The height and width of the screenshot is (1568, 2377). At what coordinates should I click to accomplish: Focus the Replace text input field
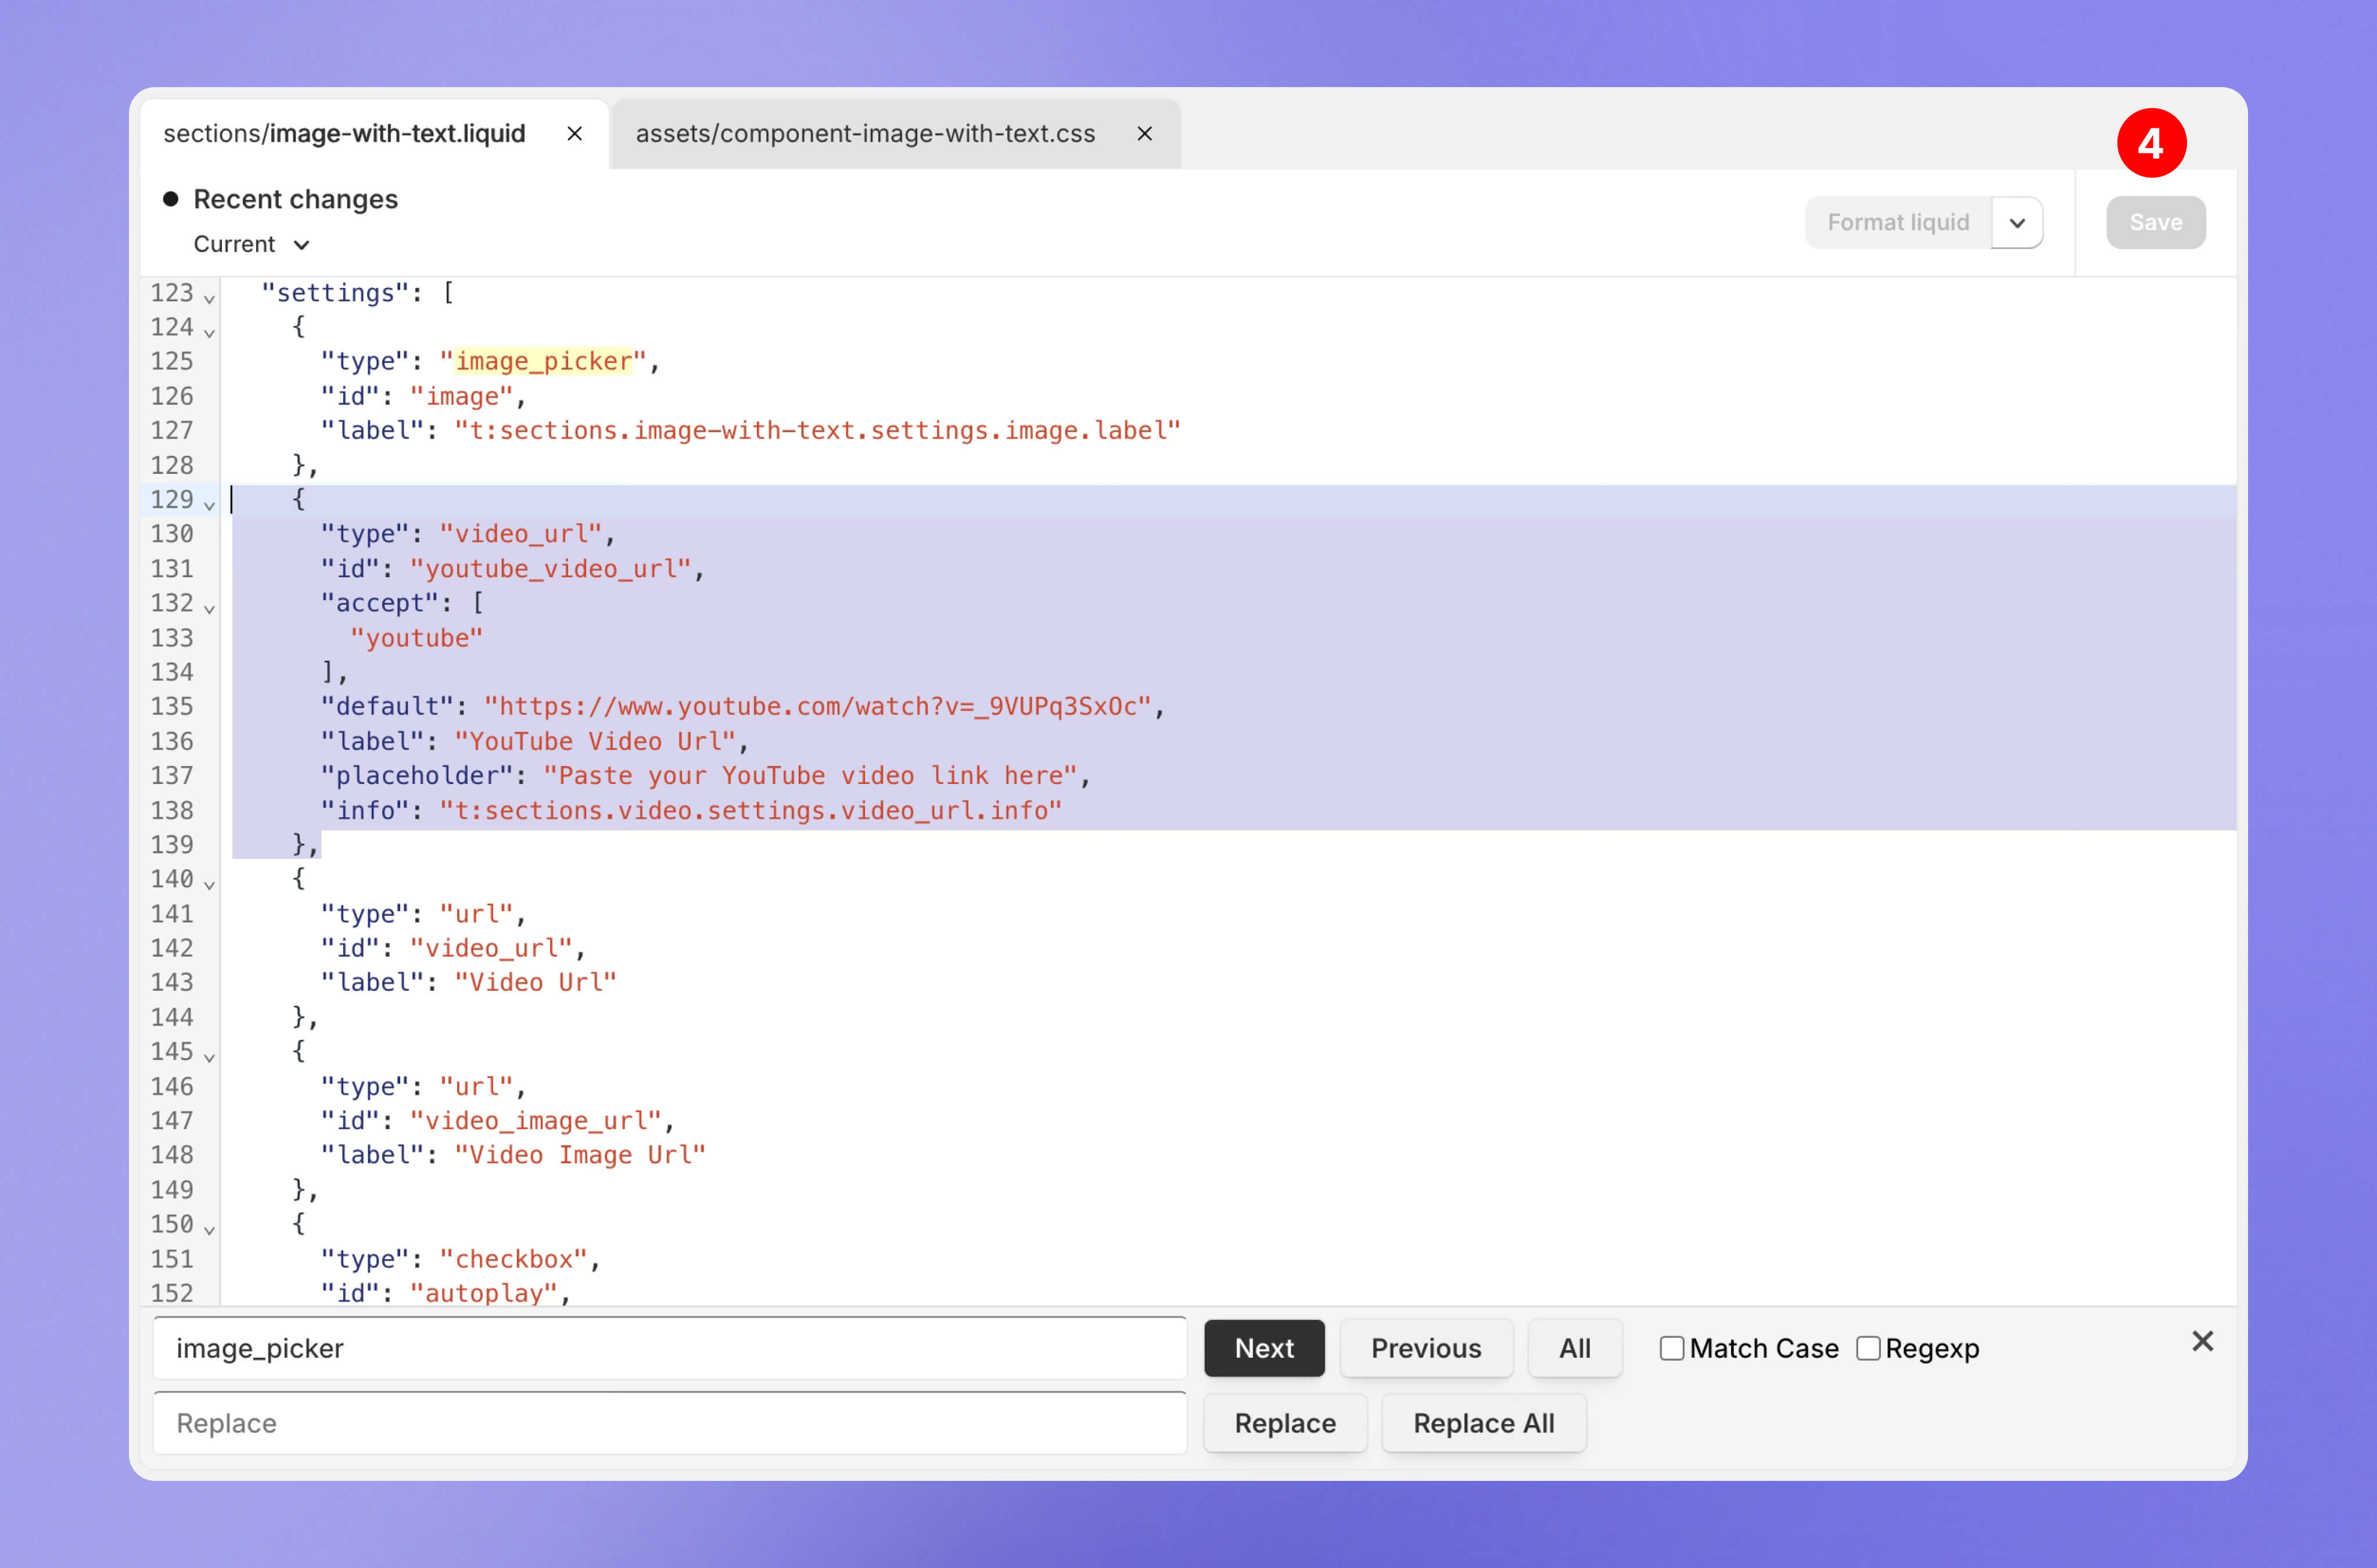pyautogui.click(x=669, y=1422)
